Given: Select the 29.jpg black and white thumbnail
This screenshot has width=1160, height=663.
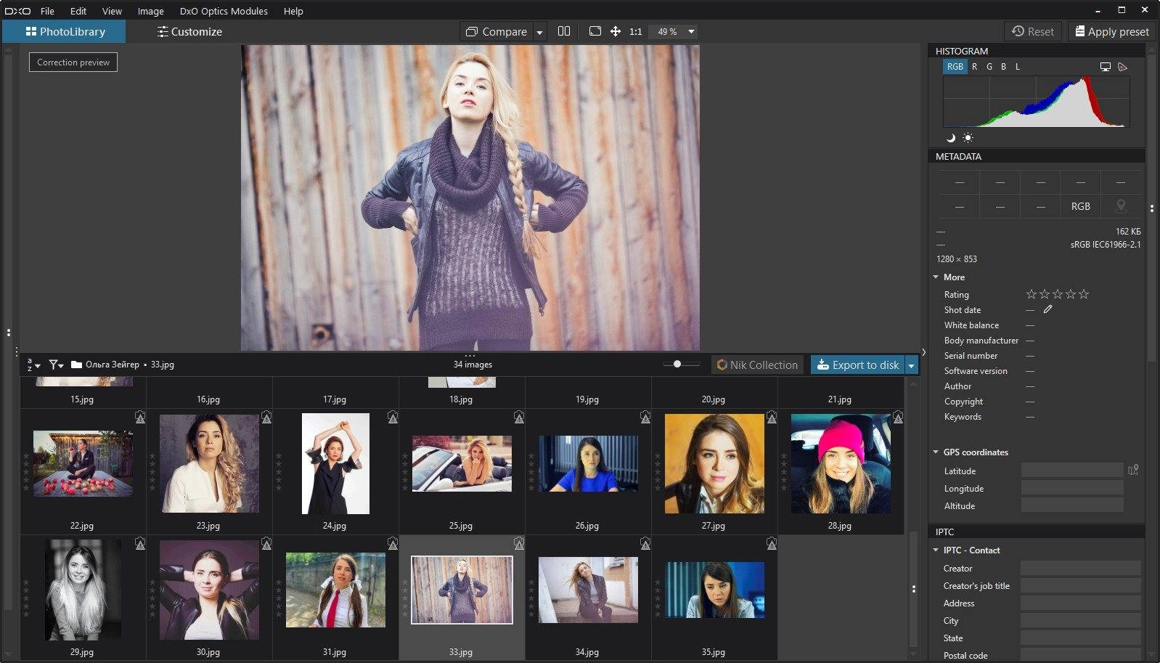Looking at the screenshot, I should click(x=83, y=590).
